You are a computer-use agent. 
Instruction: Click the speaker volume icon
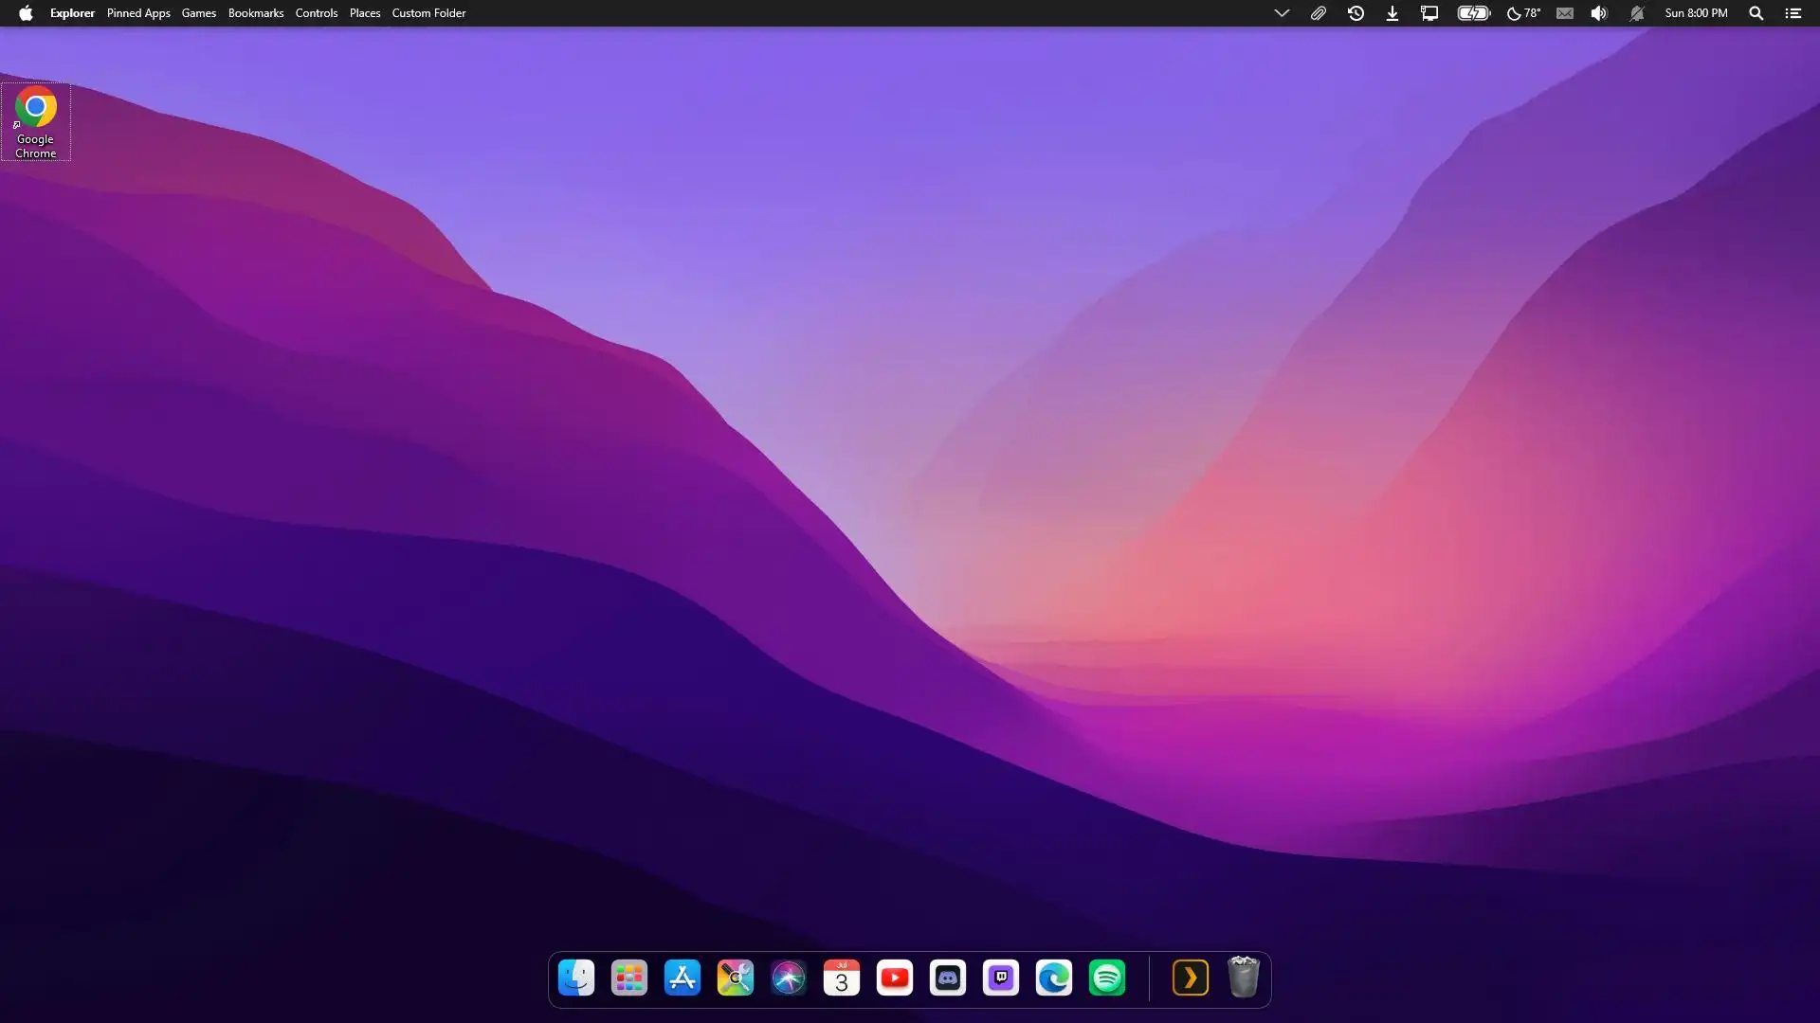(x=1599, y=13)
